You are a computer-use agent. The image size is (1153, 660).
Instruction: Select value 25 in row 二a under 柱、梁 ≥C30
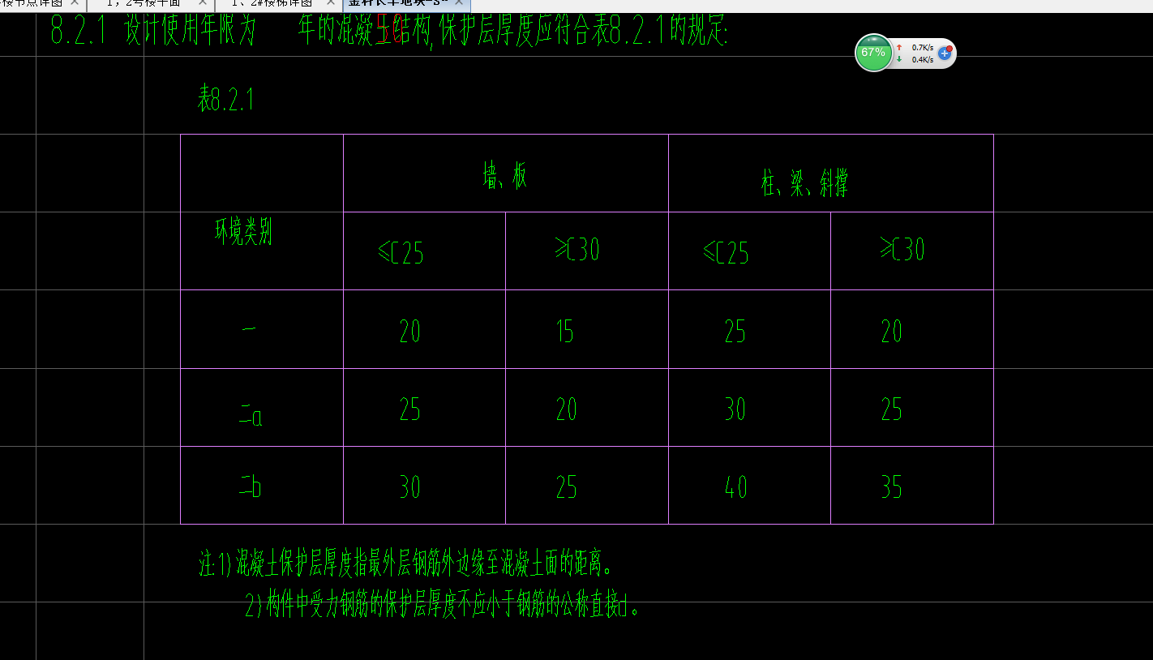click(x=892, y=409)
